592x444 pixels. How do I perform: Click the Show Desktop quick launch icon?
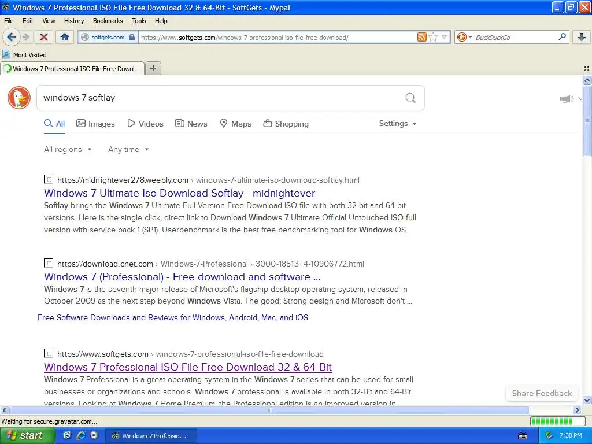(x=67, y=435)
